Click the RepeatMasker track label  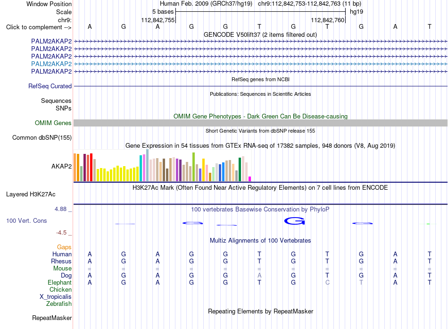[52, 318]
